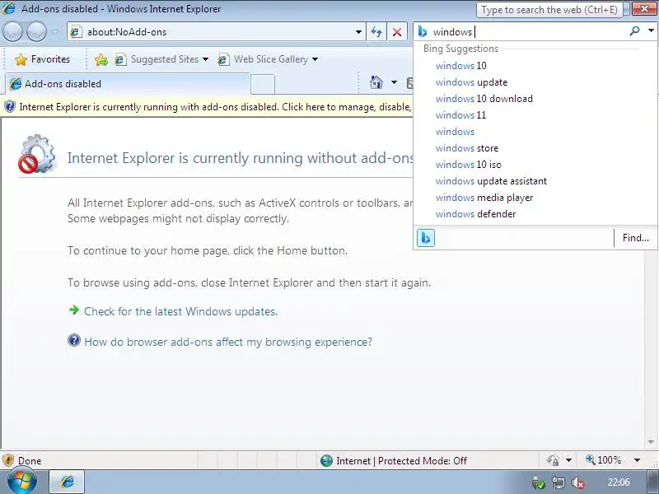Screen dimensions: 659x494
Task: Click Add to Favorites Bar star icon
Action: tap(100, 59)
